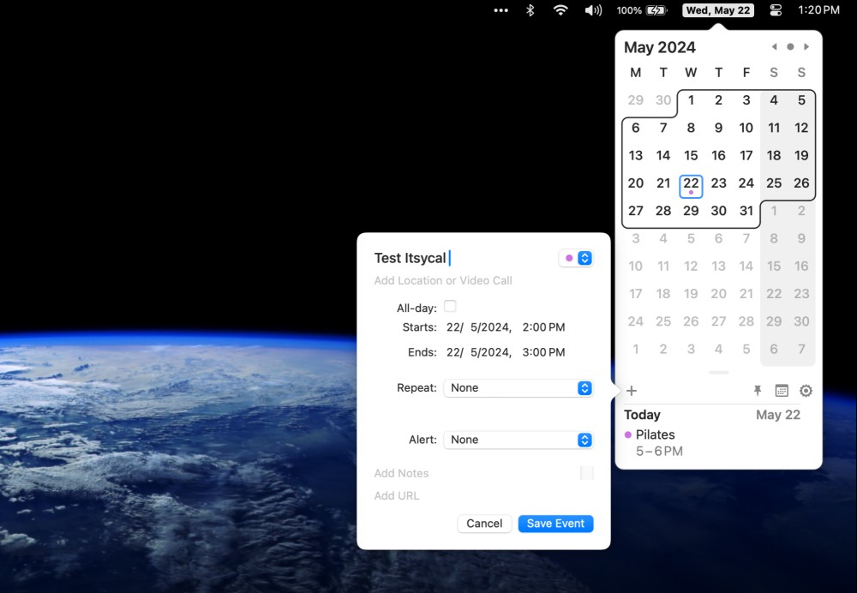
Task: Click Cancel button
Action: pyautogui.click(x=484, y=524)
